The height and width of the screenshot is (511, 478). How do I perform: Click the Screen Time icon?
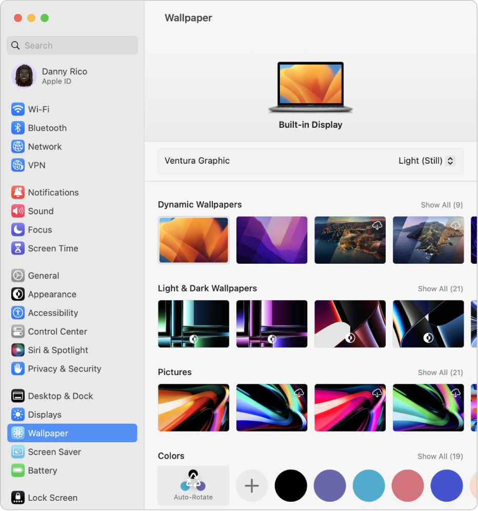[x=17, y=248]
